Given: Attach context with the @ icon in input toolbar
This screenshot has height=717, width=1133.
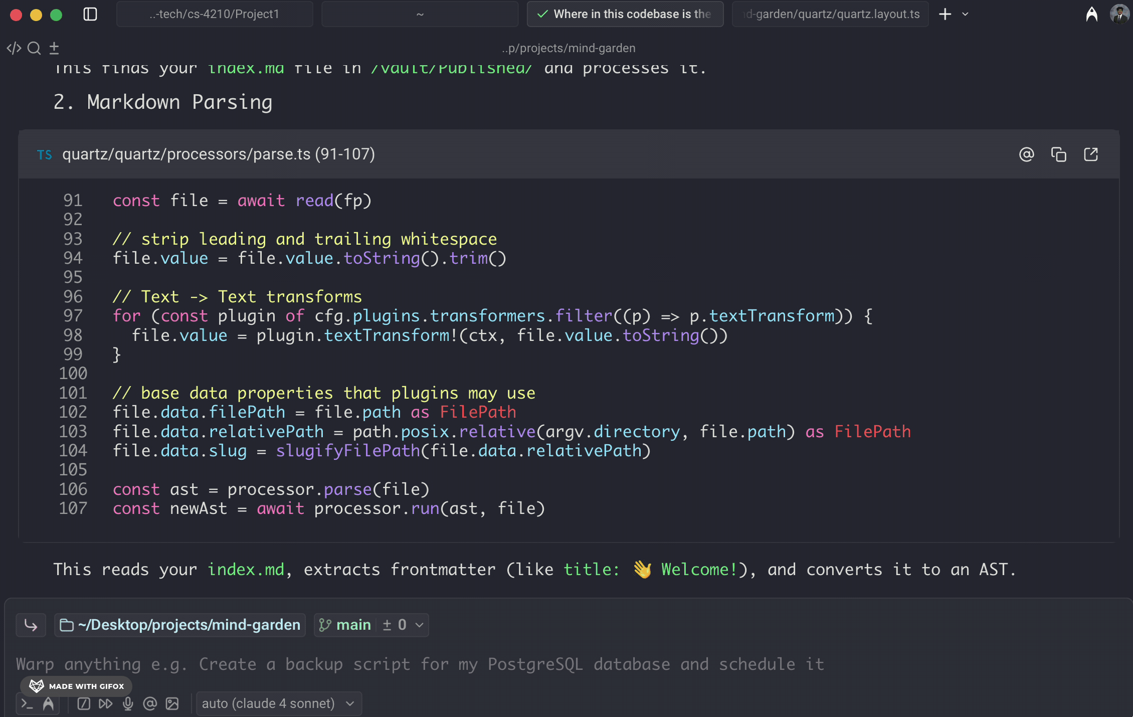Looking at the screenshot, I should (x=150, y=704).
